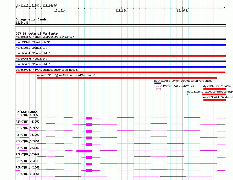The width and height of the screenshot is (233, 180).
Task: Select the red nsv560454 variant bar
Action: pos(120,56)
